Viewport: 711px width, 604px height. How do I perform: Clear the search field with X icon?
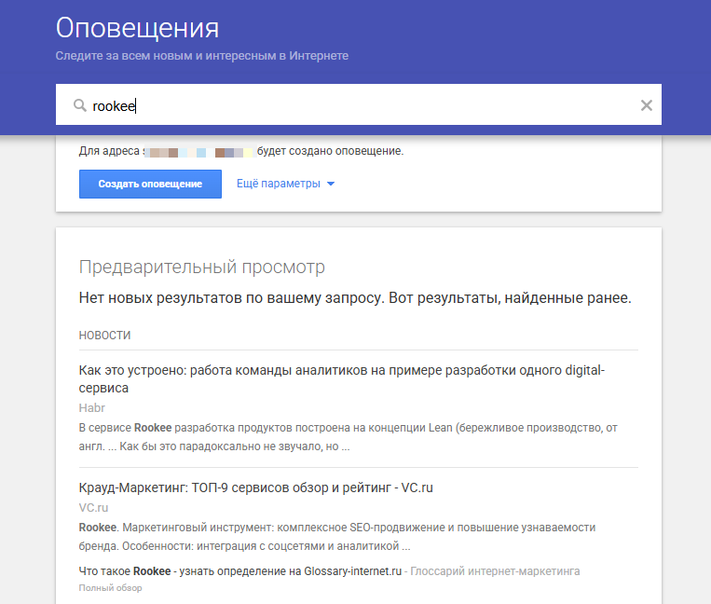646,105
